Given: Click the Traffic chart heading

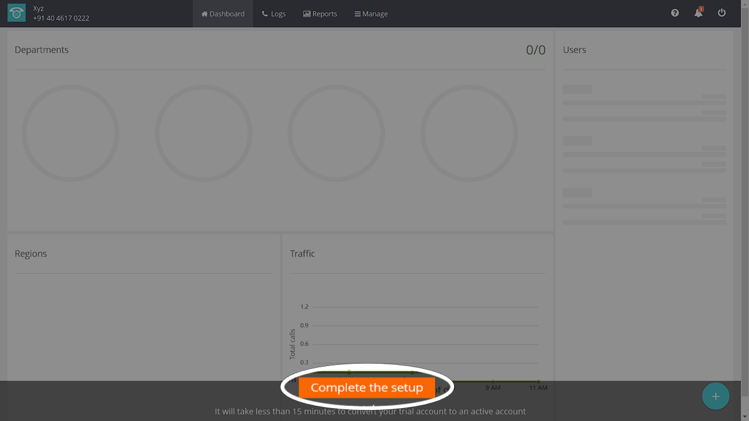Looking at the screenshot, I should tap(303, 254).
